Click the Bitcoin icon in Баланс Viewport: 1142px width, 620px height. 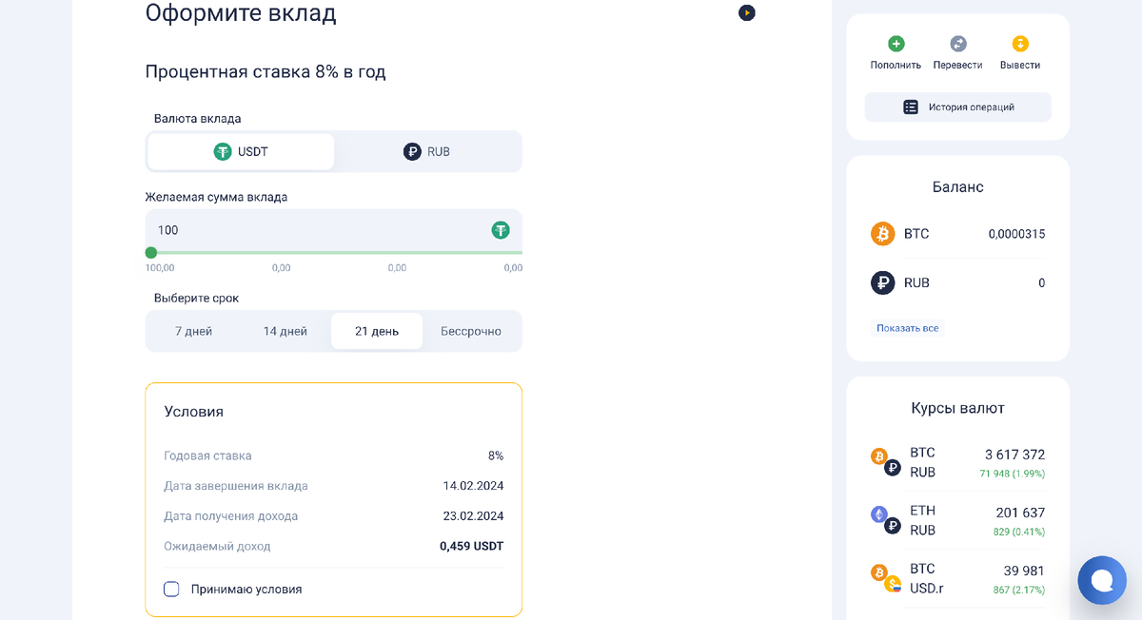click(883, 234)
